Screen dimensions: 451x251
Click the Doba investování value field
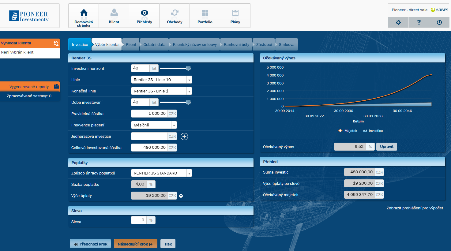(140, 102)
